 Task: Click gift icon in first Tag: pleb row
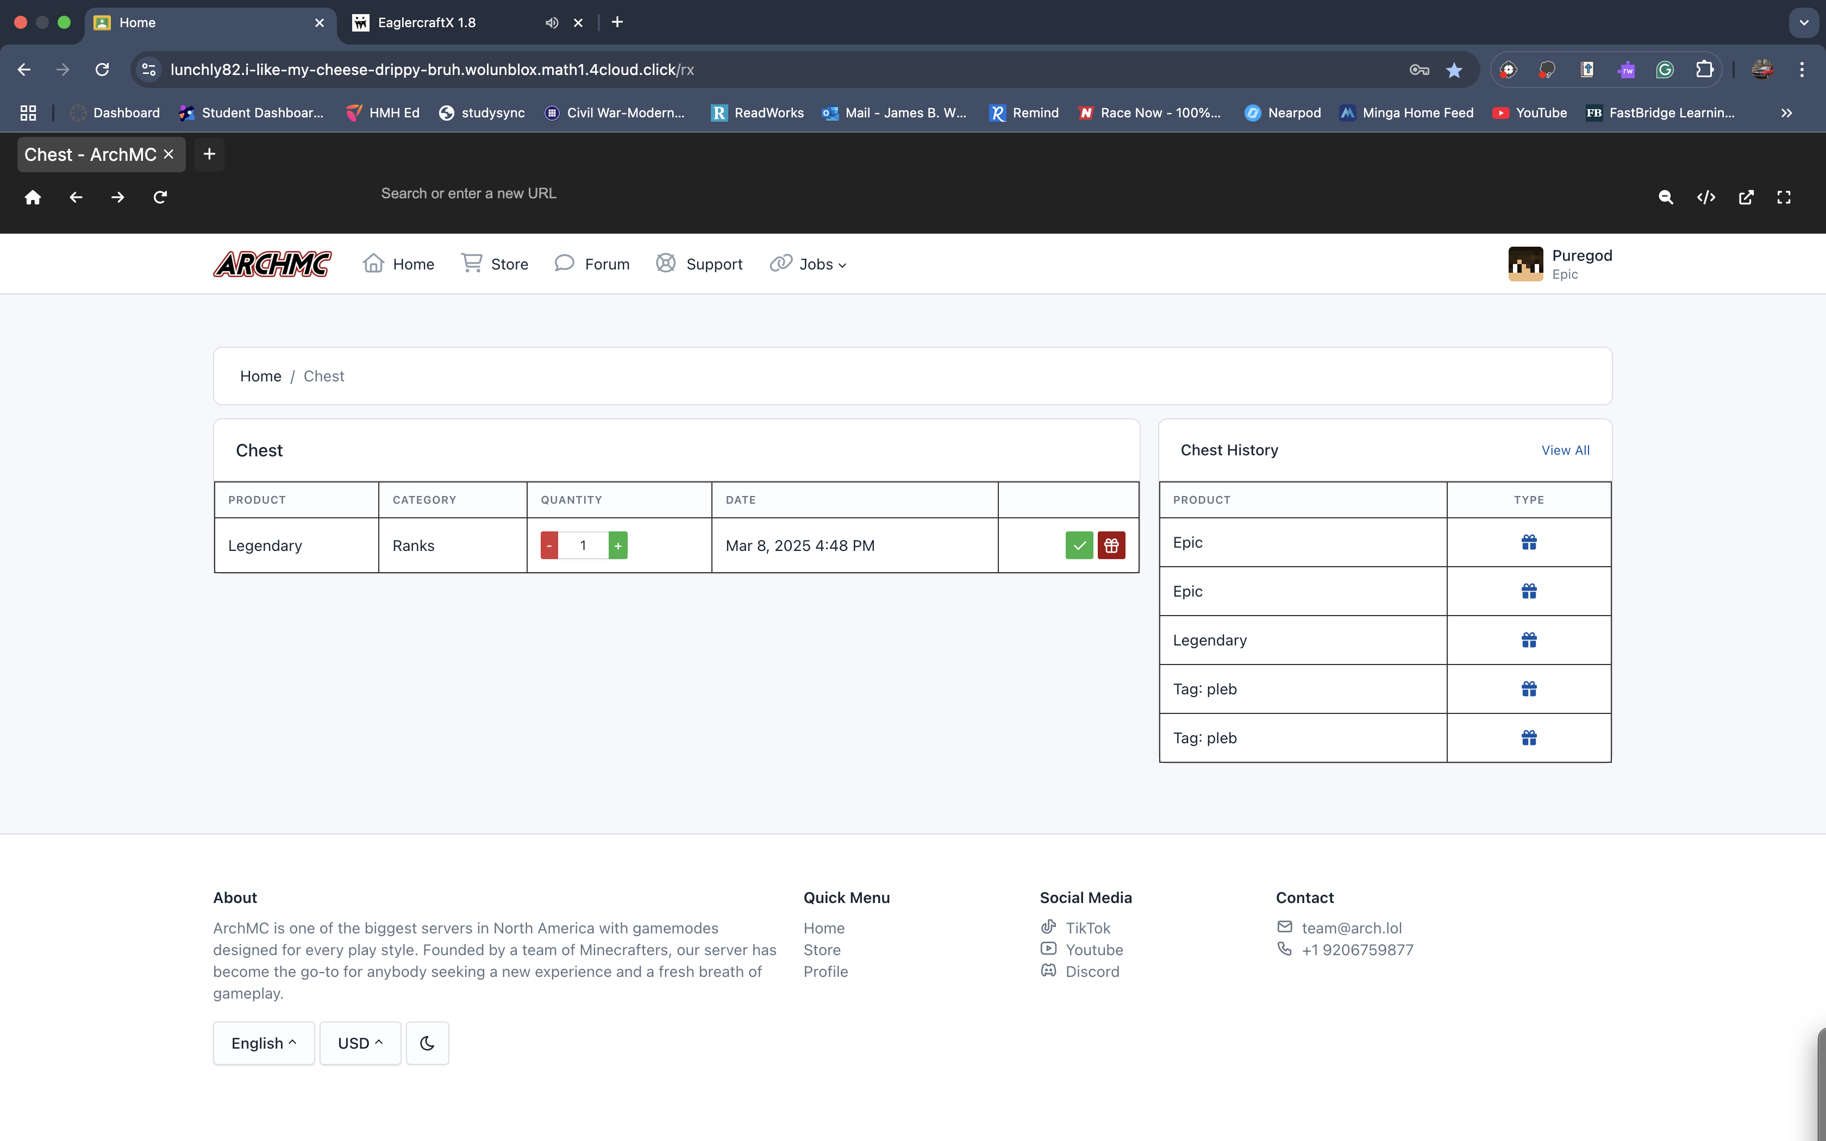click(1529, 689)
